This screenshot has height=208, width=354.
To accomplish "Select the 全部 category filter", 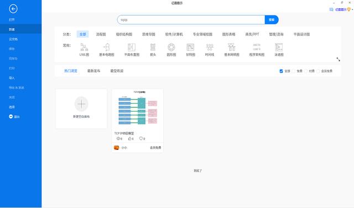I will [82, 34].
